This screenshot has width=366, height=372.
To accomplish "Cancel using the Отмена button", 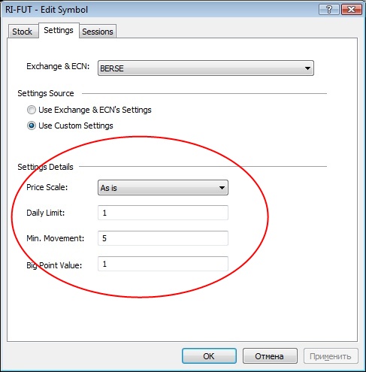I will (x=270, y=356).
